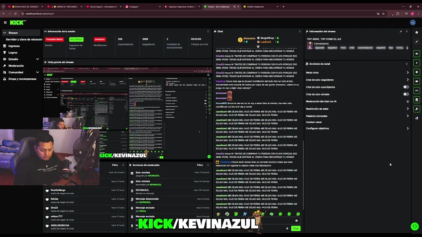Image resolution: width=422 pixels, height=237 pixels.
Task: Open three-dot menu of the Chat panel
Action: point(300,31)
